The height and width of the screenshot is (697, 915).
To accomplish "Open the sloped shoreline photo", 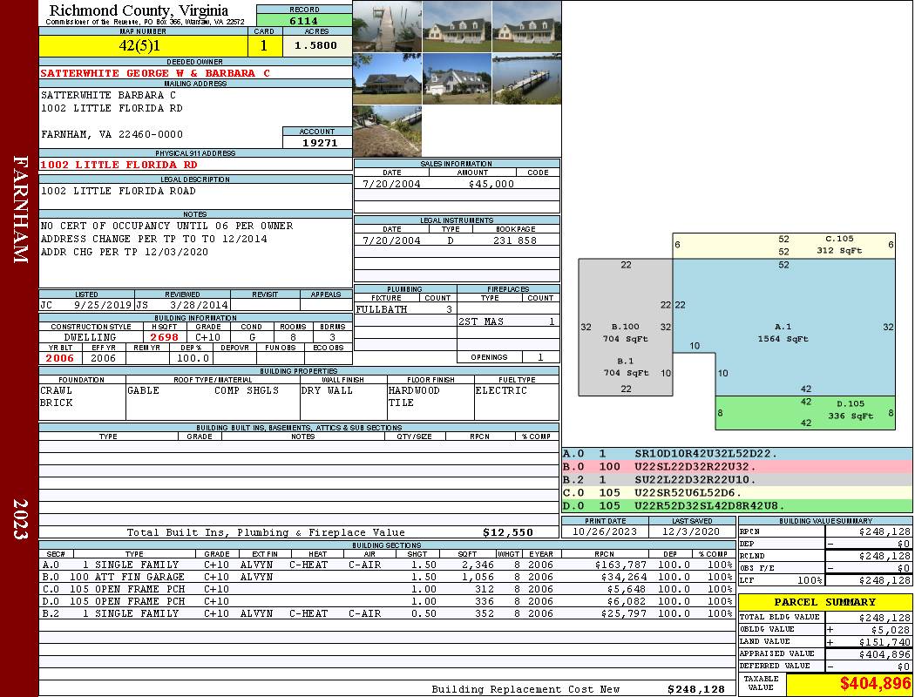I will [x=387, y=131].
